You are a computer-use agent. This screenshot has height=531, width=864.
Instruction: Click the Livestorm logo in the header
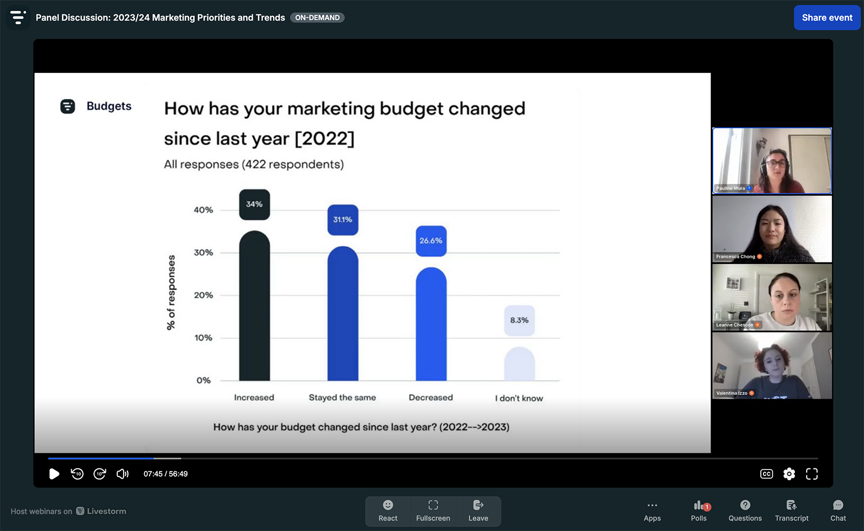pos(18,17)
